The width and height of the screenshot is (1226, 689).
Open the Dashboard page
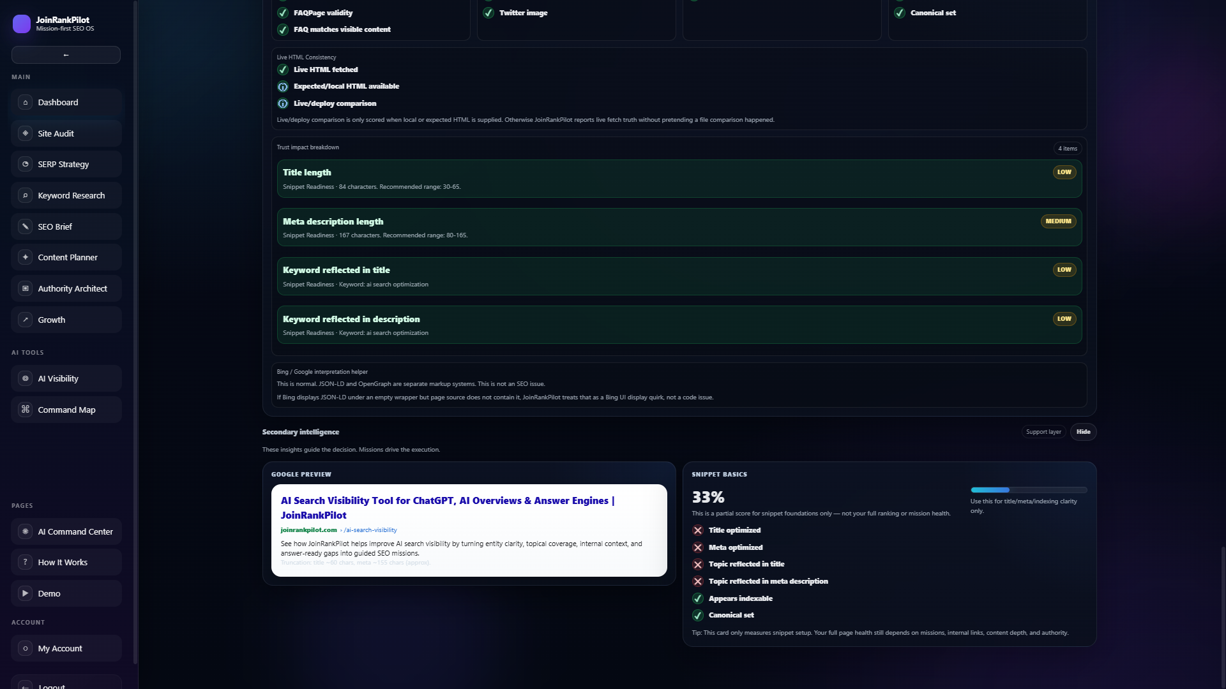(66, 102)
